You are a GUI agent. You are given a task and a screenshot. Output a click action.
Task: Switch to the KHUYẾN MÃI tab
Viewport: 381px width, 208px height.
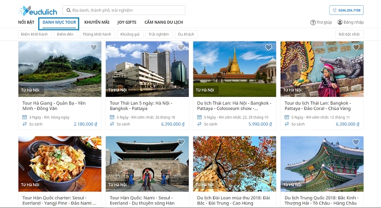click(x=97, y=22)
